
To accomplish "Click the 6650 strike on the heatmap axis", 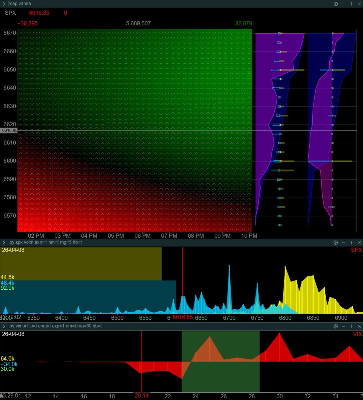I will click(10, 70).
